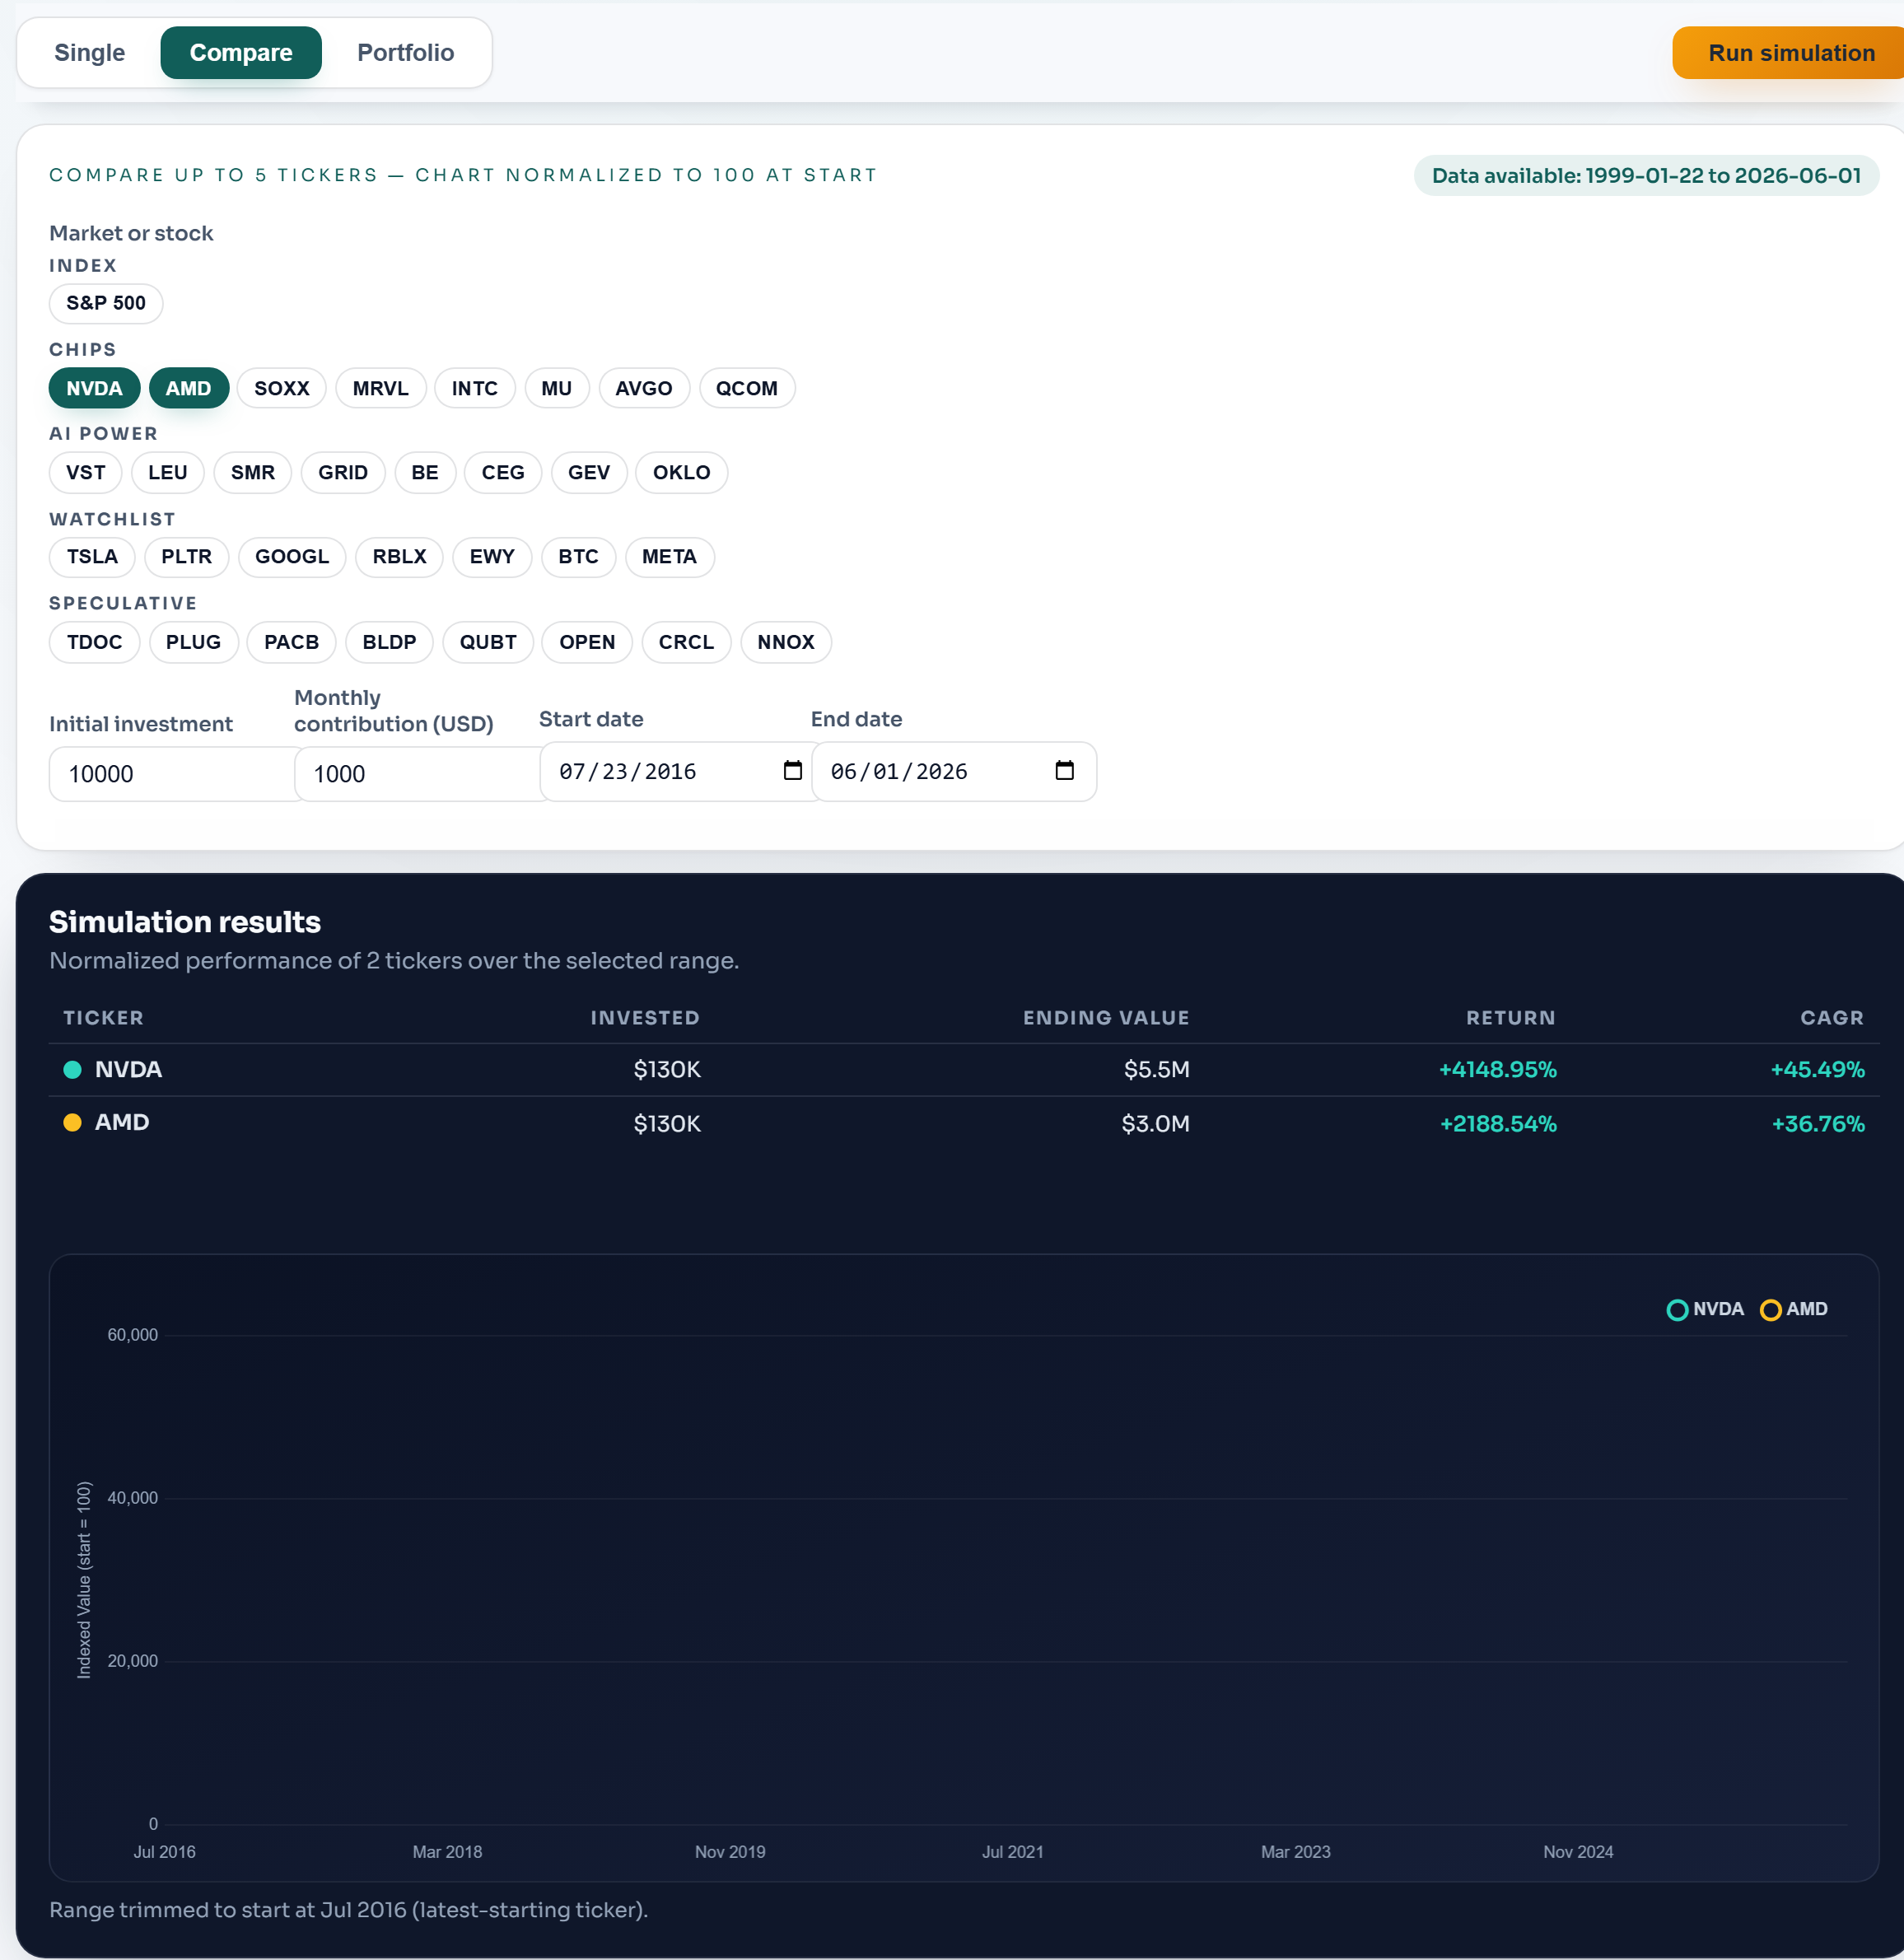Select INTC ticker chip

[475, 388]
